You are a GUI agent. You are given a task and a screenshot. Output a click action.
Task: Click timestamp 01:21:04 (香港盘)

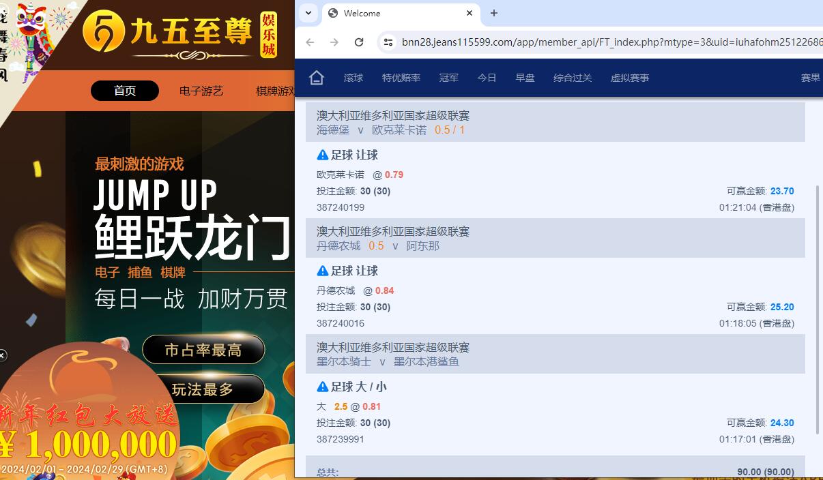pyautogui.click(x=757, y=207)
